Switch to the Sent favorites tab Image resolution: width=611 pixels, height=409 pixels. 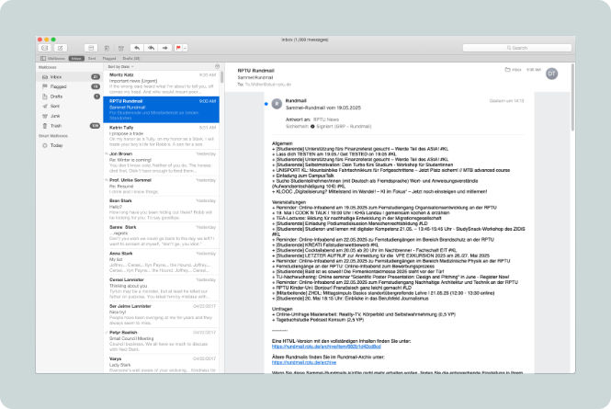pyautogui.click(x=92, y=58)
